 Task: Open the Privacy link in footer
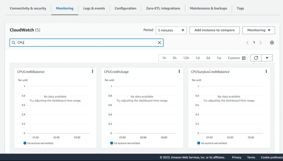click(237, 157)
